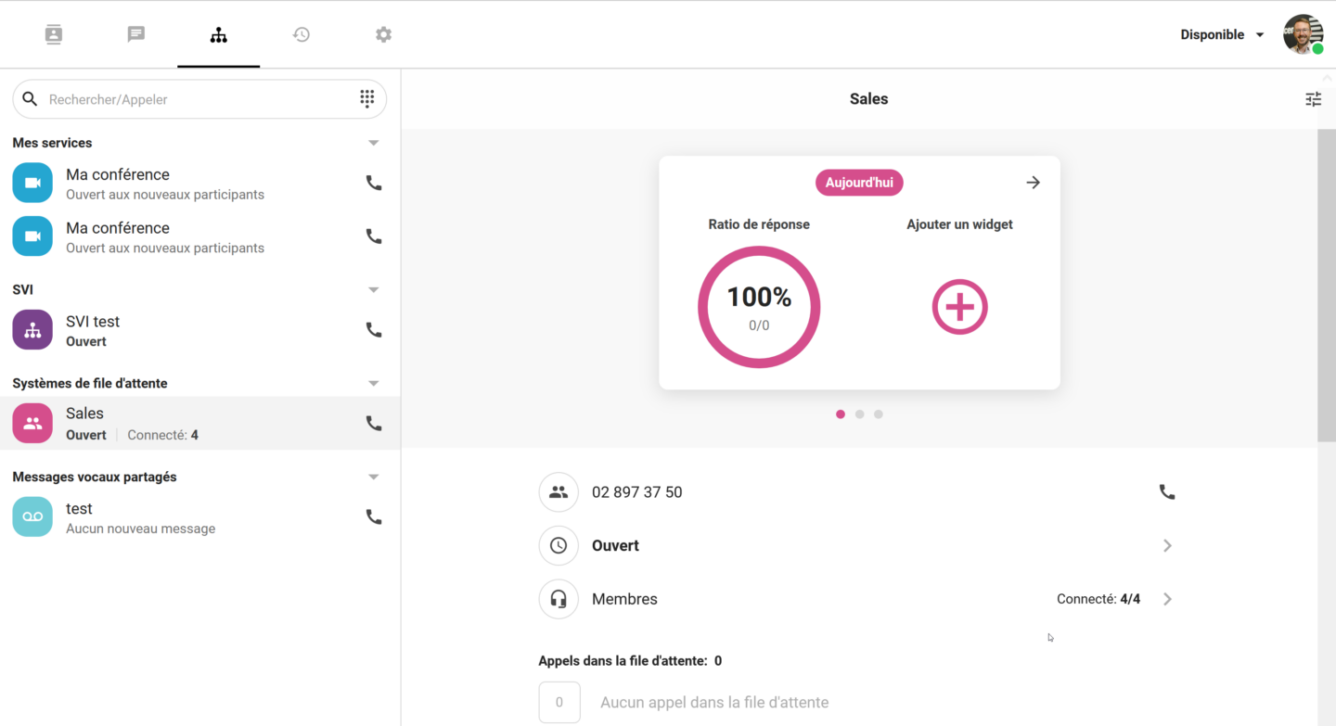Call the test shared voicemail
1336x726 pixels.
point(373,516)
